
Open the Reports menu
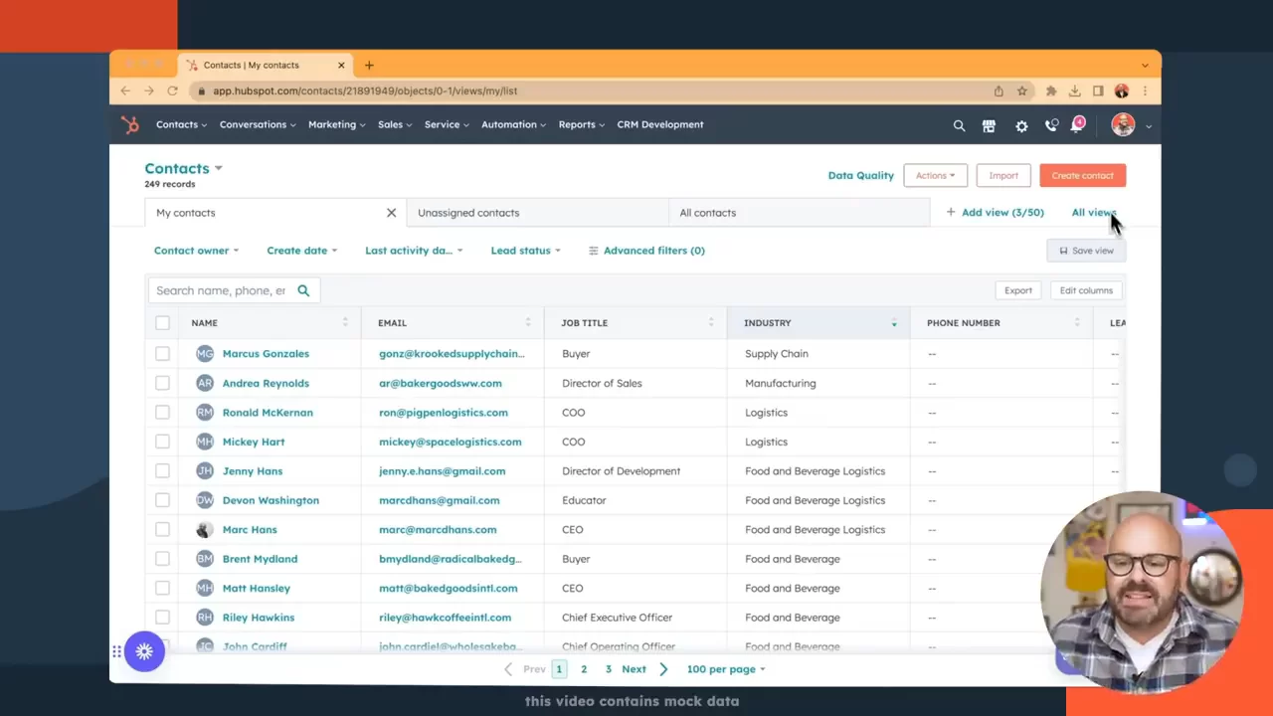click(x=582, y=125)
